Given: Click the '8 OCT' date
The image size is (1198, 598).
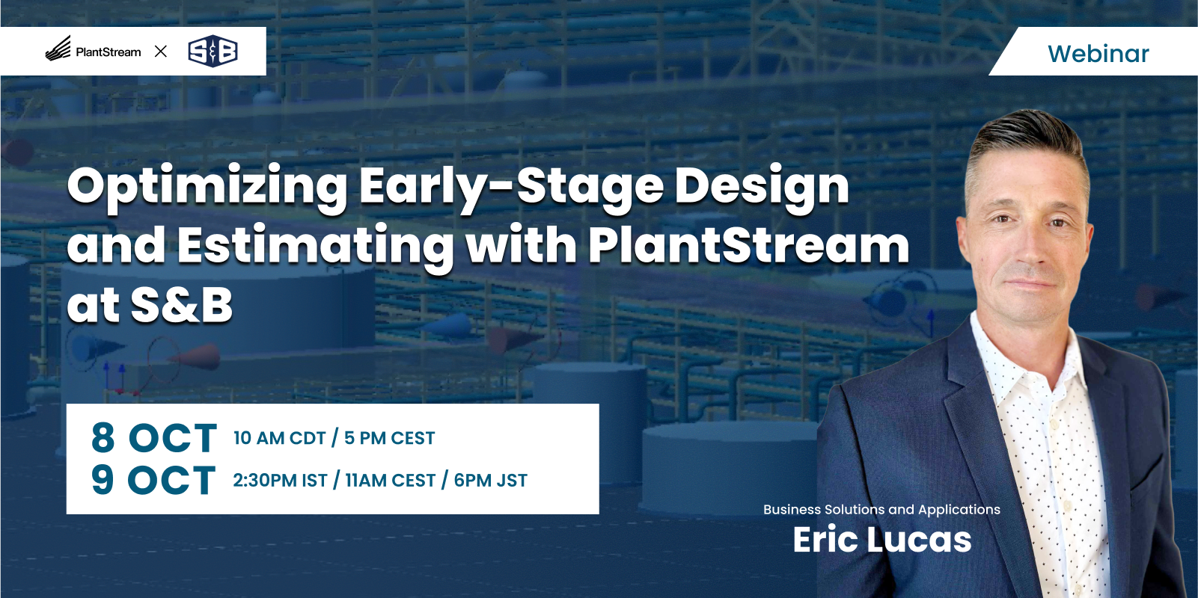Looking at the screenshot, I should point(154,438).
